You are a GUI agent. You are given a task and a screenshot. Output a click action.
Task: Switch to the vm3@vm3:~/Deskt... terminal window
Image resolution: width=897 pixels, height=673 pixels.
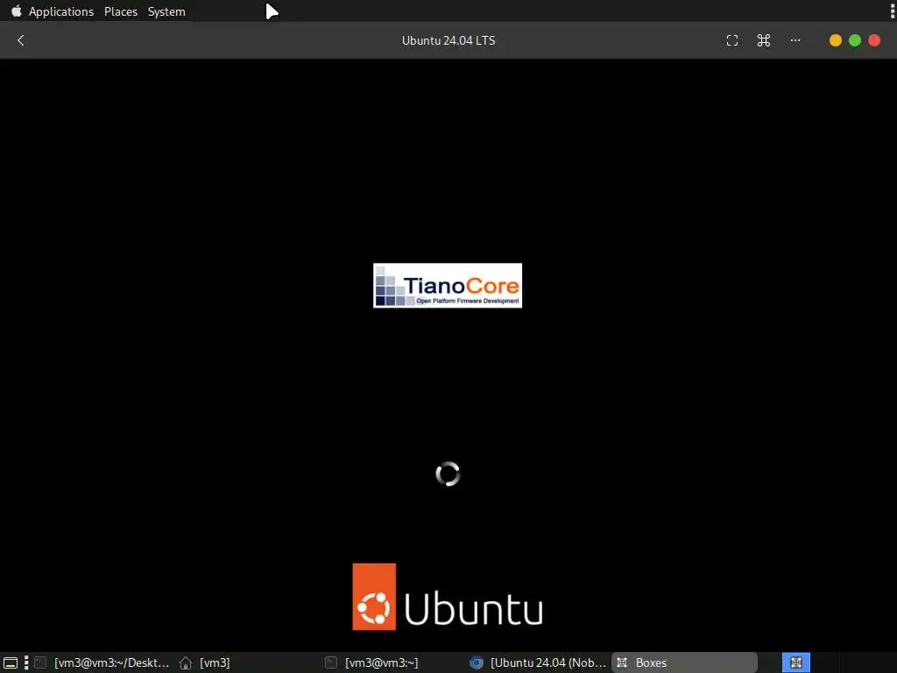(x=103, y=662)
